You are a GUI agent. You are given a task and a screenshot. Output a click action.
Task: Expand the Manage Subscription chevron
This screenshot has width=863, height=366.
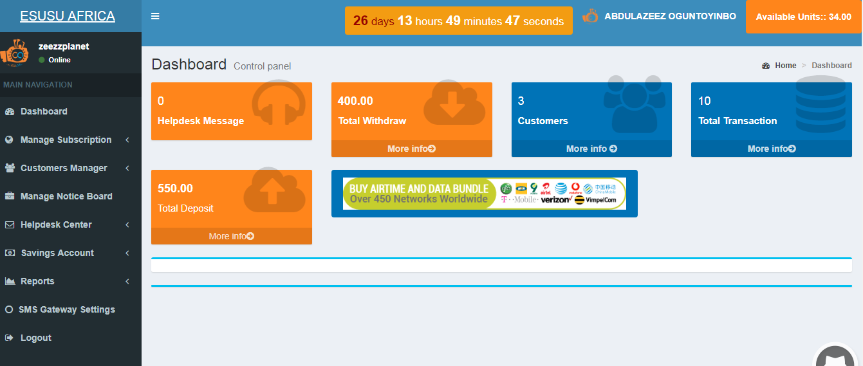click(x=127, y=140)
